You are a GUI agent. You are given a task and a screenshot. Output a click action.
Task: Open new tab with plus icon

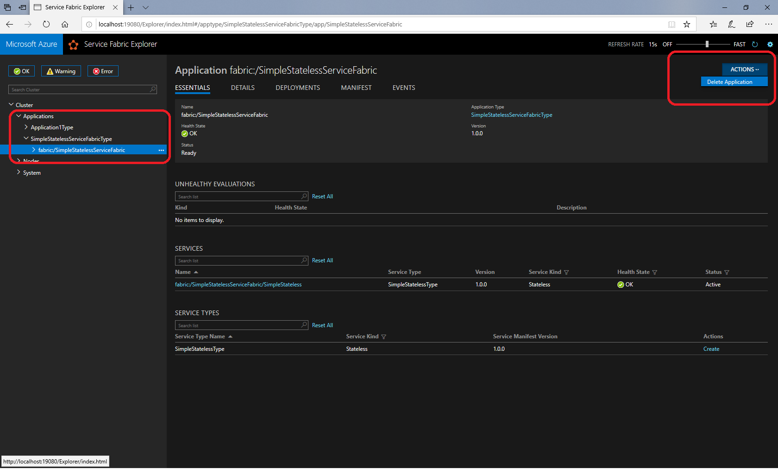131,7
